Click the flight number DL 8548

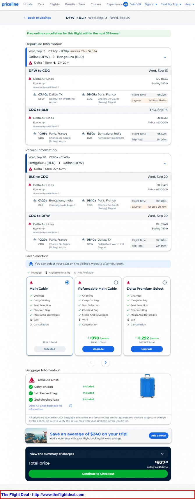(x=162, y=224)
